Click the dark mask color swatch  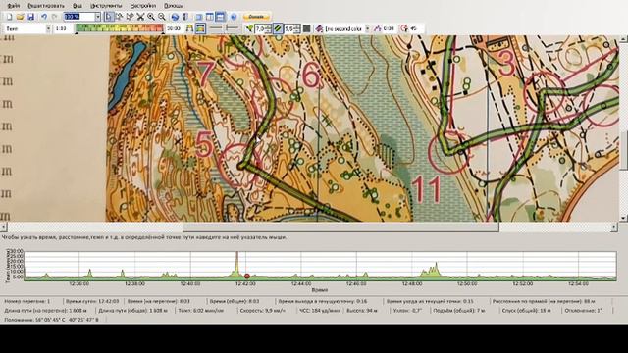point(306,28)
